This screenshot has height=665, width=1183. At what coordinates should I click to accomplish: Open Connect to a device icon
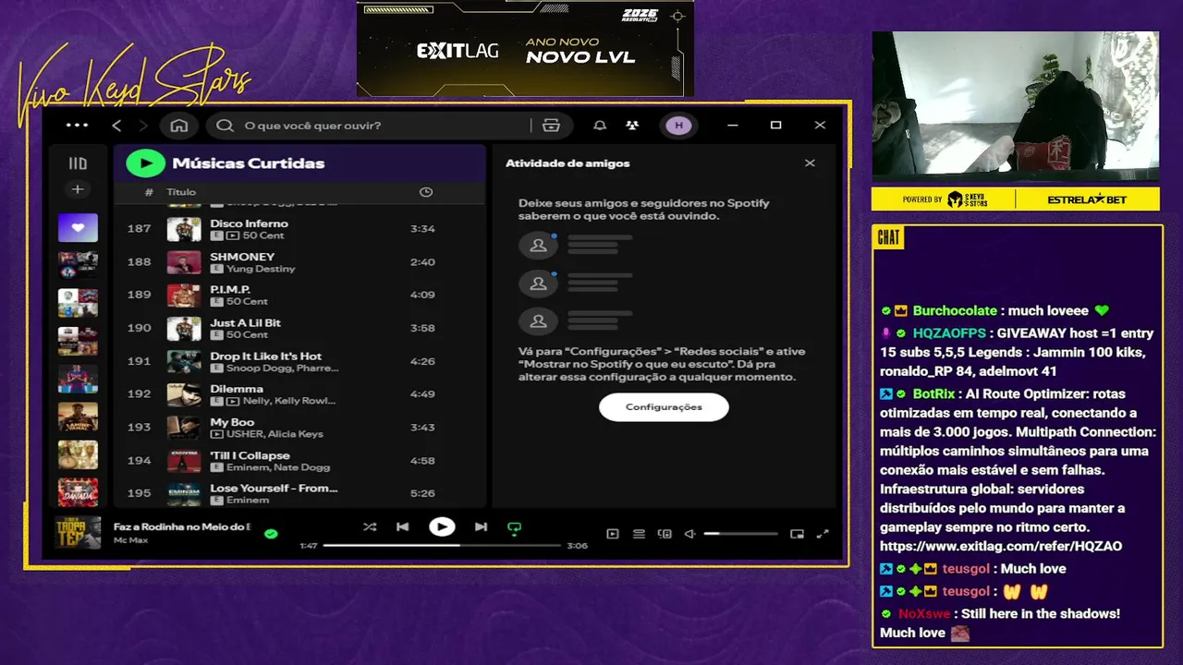pos(665,534)
